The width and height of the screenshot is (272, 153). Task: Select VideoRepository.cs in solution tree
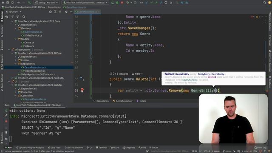point(35,71)
